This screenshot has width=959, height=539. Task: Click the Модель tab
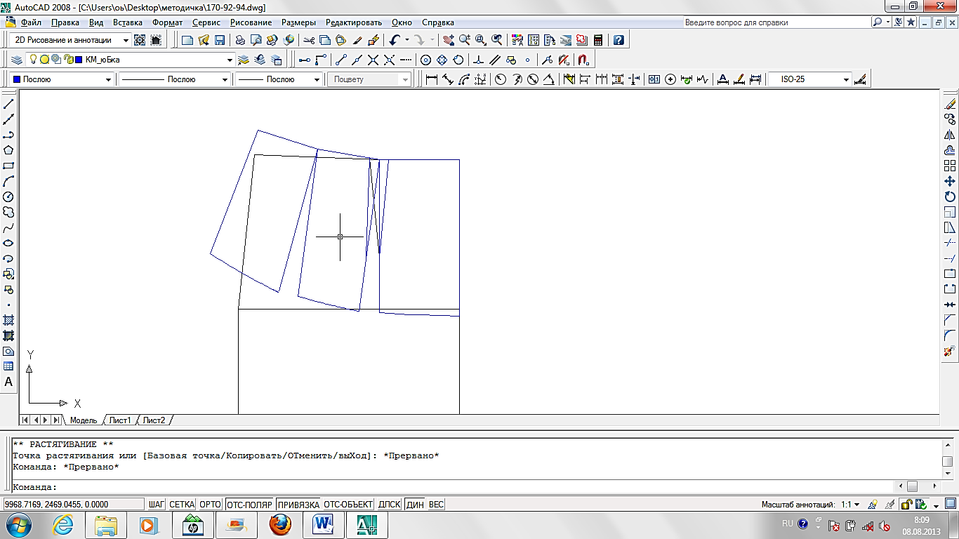tap(84, 420)
